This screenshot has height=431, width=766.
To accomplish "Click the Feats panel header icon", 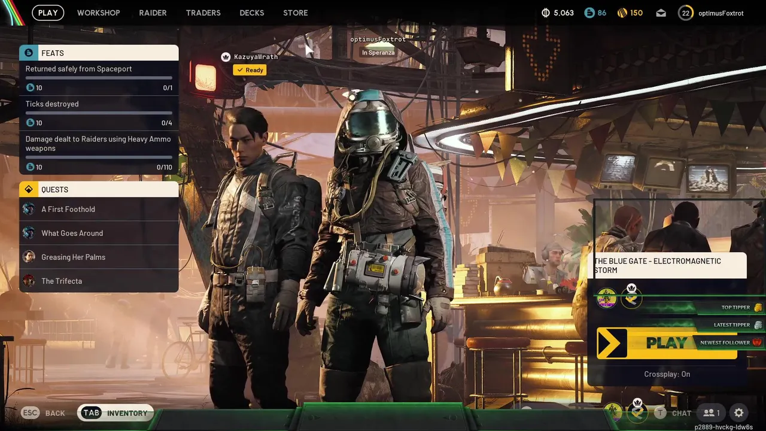I will pyautogui.click(x=29, y=53).
